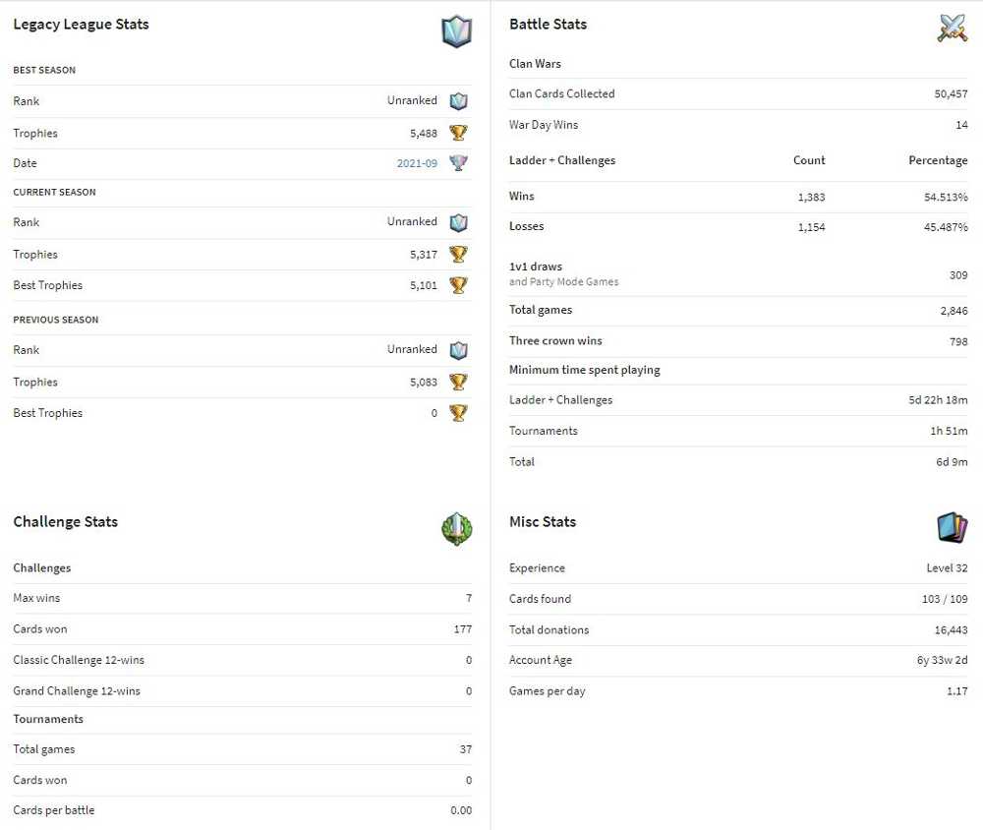This screenshot has width=983, height=830.
Task: Select the Count column header
Action: click(809, 160)
